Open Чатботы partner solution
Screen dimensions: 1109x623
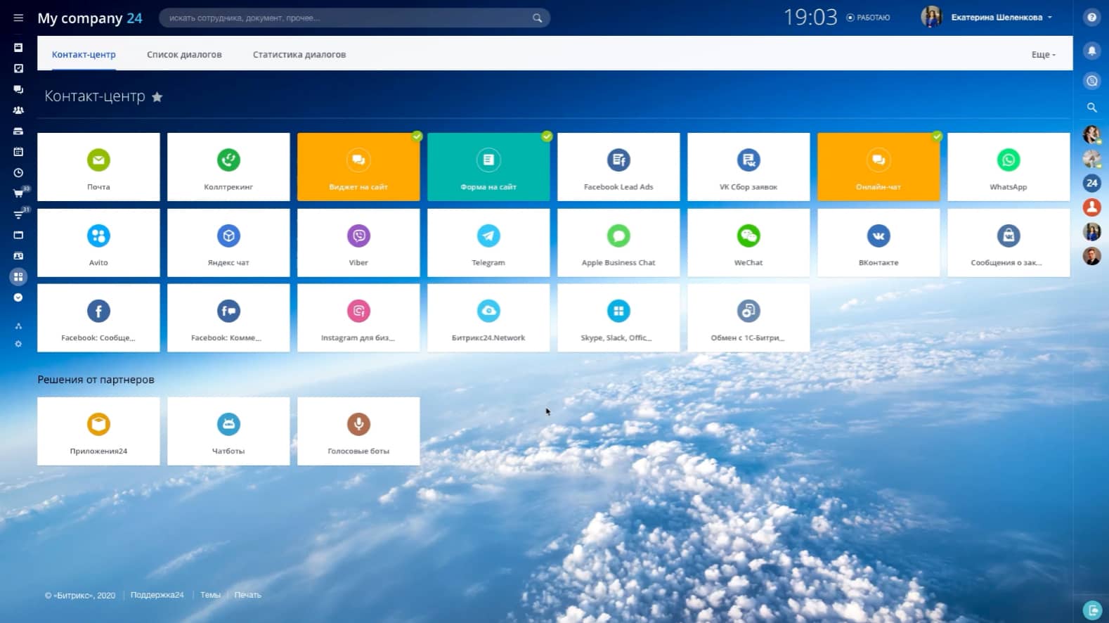point(228,431)
